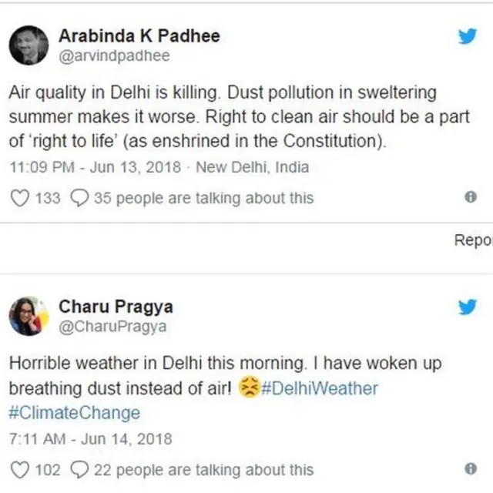
Task: Click Twitter bird icon on Arabinda's tweet
Action: [468, 36]
